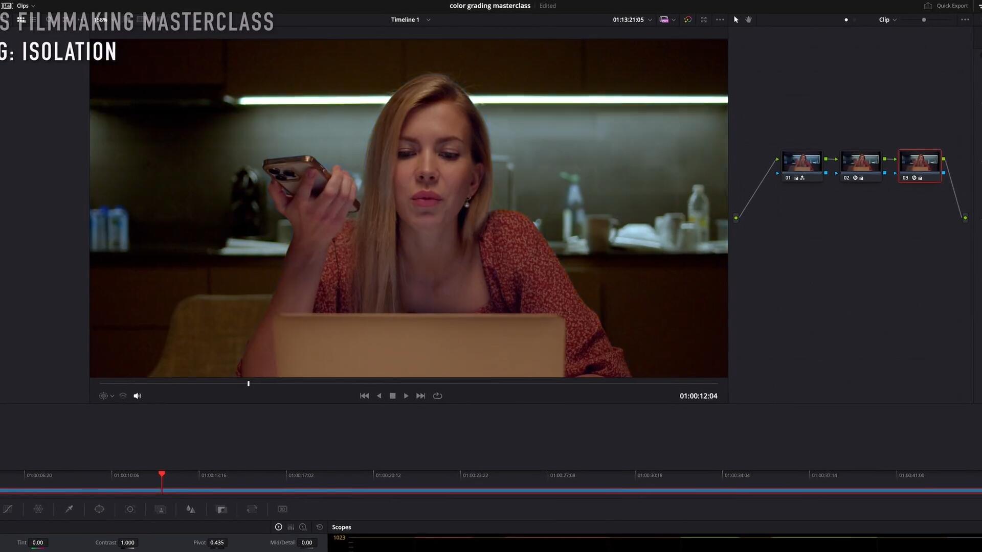The image size is (982, 552).
Task: Open the Color Warper palette
Action: tap(38, 509)
